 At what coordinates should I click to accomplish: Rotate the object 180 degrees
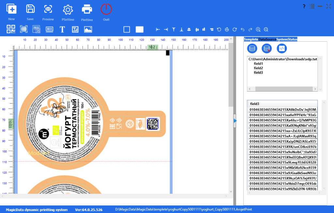click(x=227, y=30)
